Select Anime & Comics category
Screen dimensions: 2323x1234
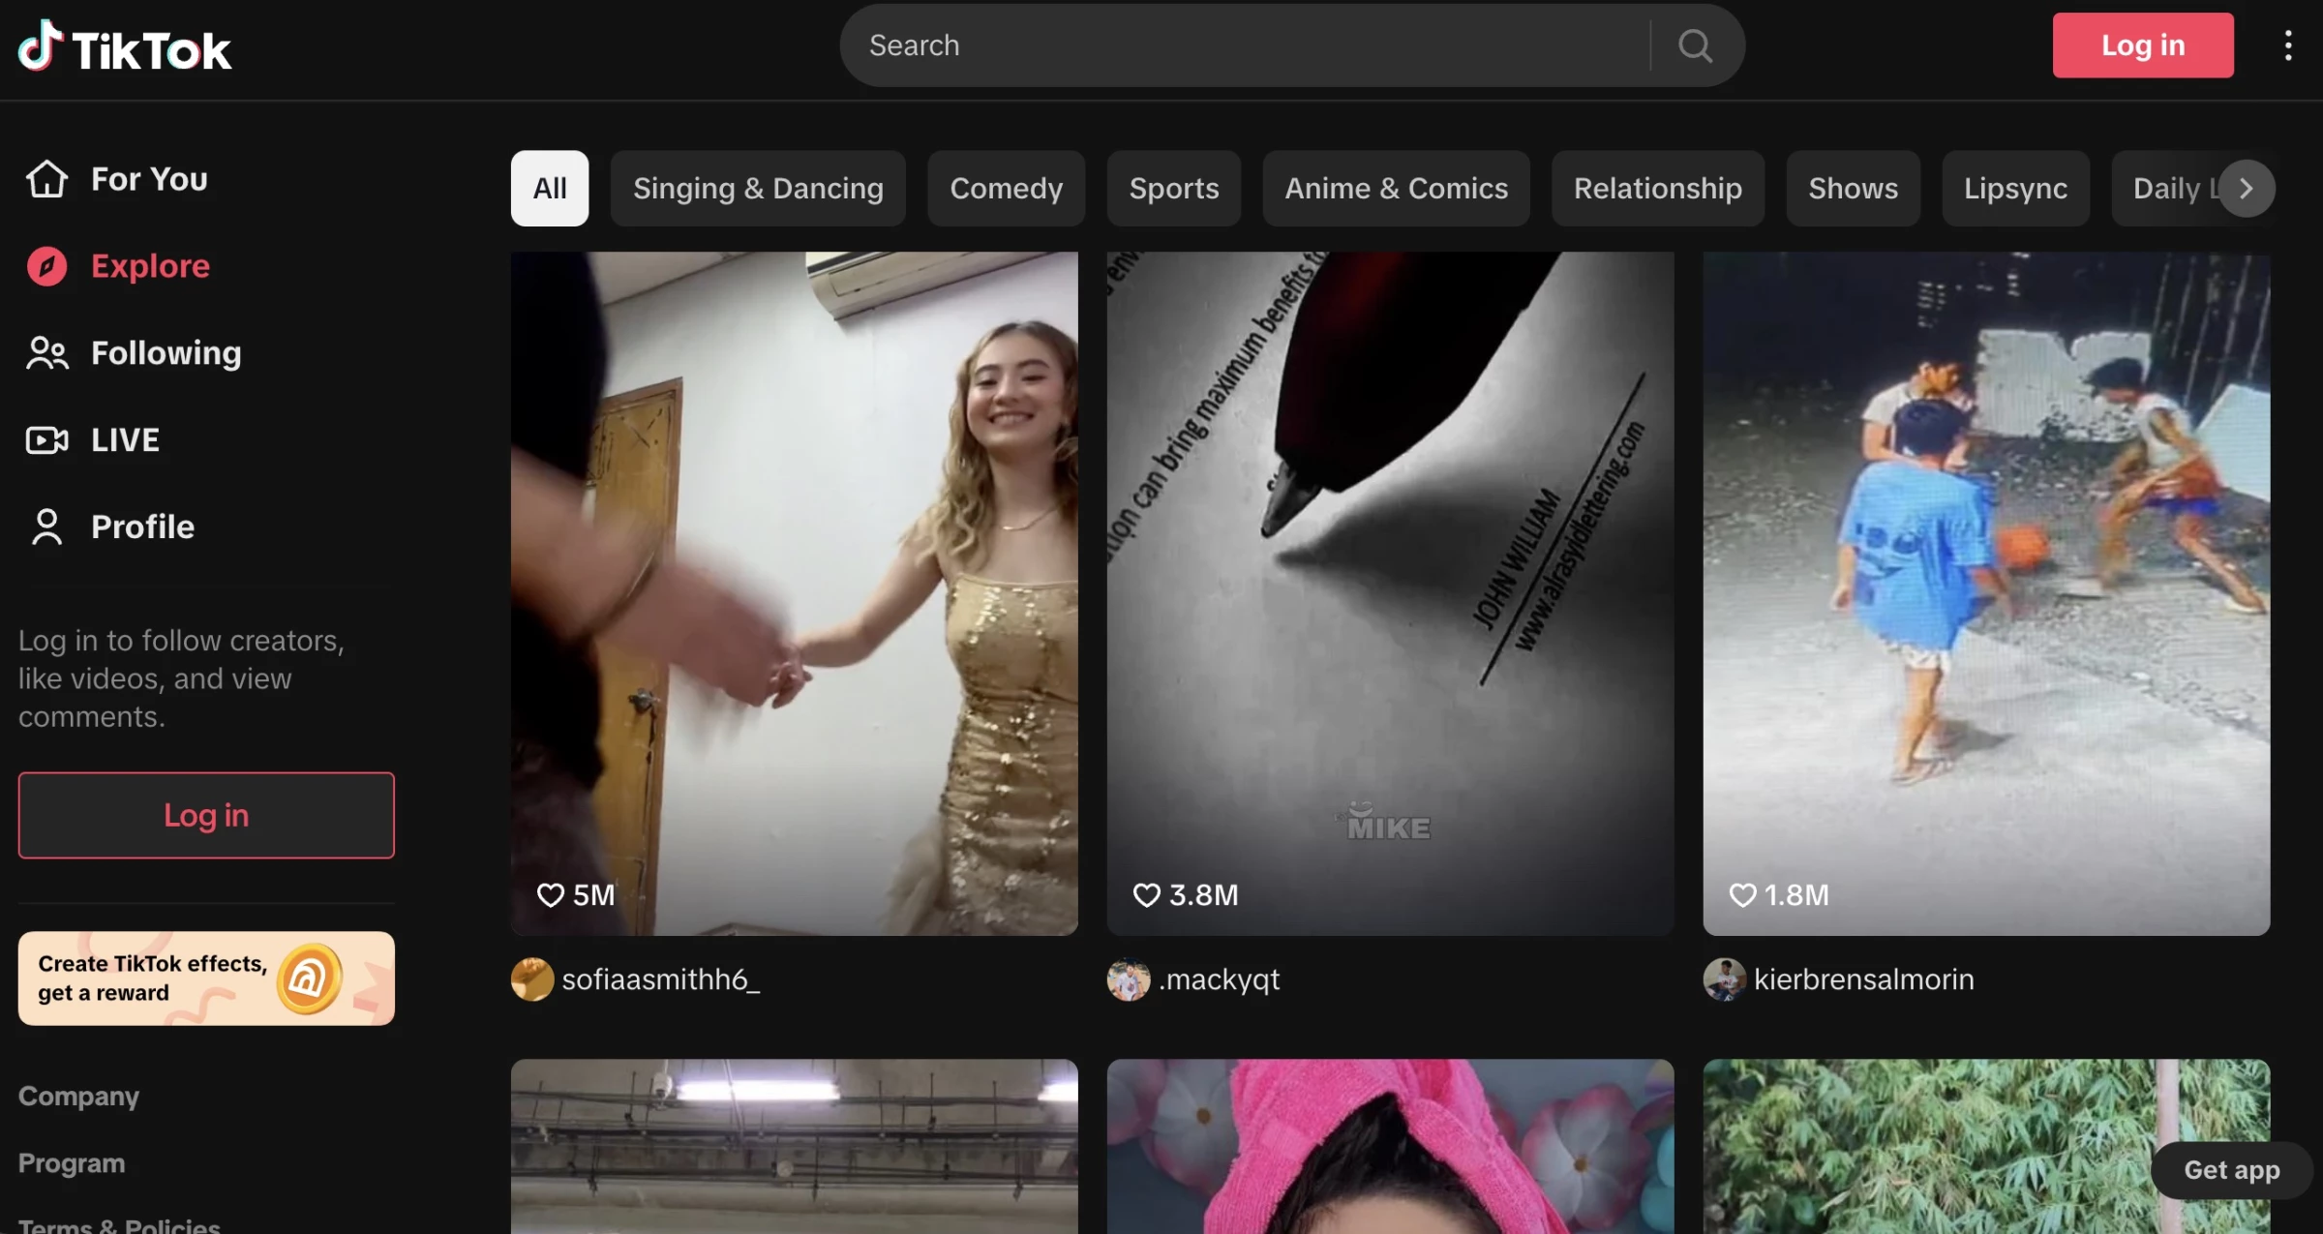tap(1396, 188)
